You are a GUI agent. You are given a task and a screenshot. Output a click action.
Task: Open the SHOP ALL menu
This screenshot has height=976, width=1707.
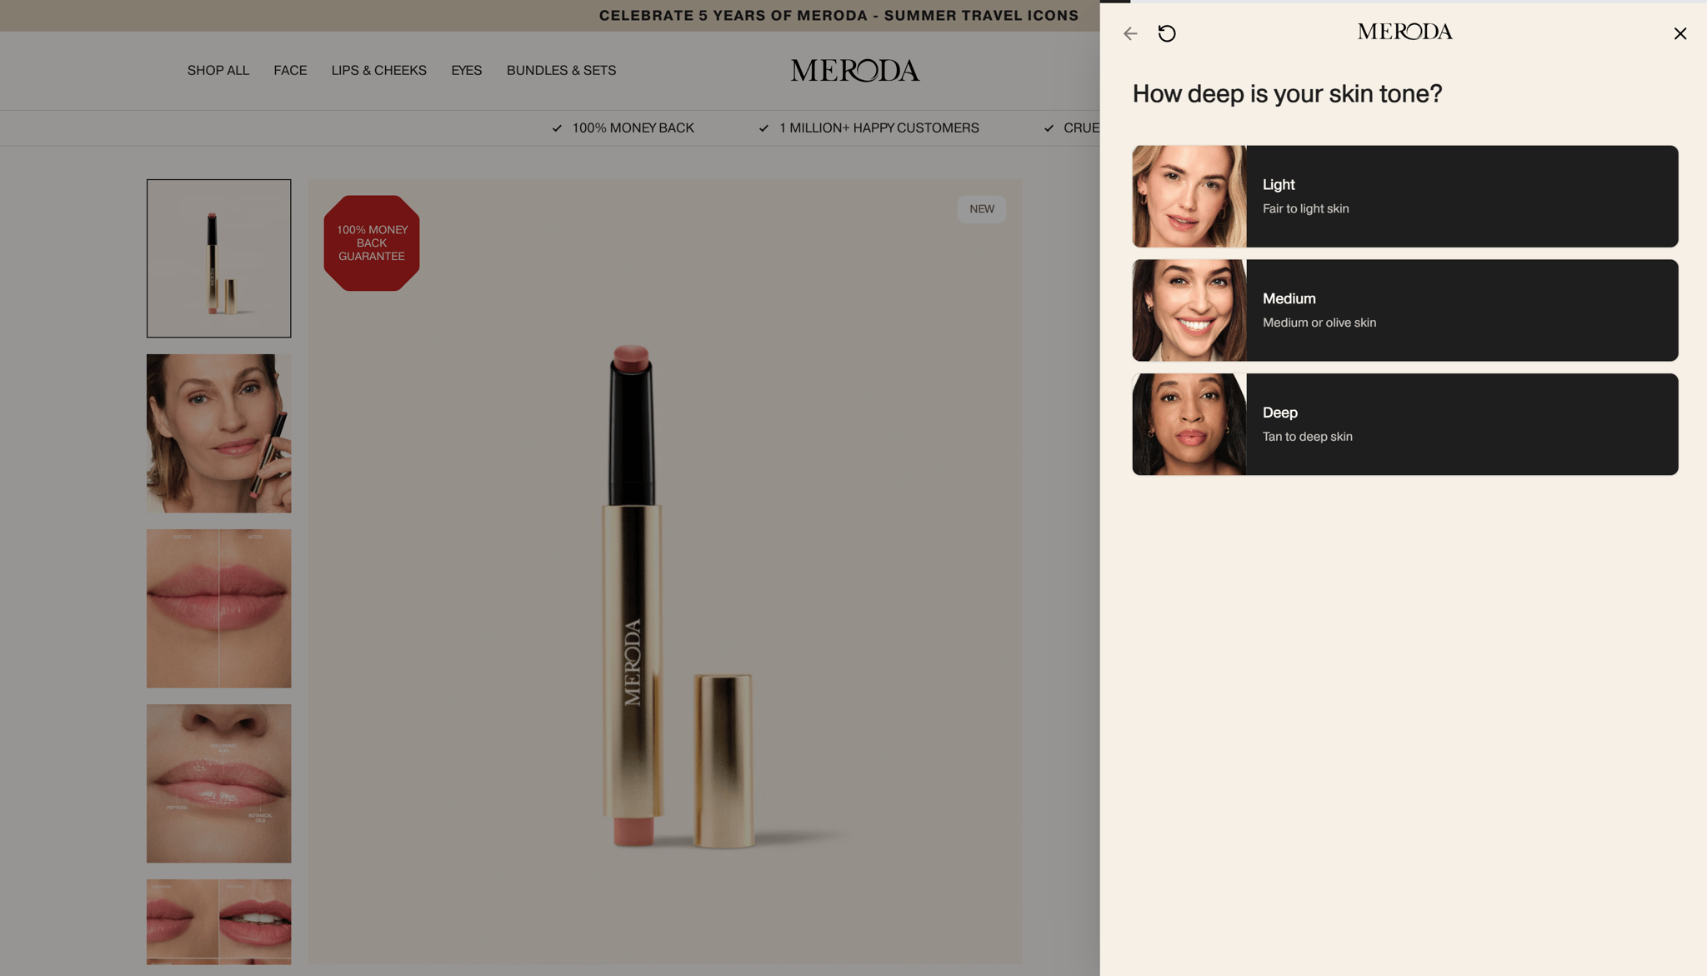coord(218,71)
